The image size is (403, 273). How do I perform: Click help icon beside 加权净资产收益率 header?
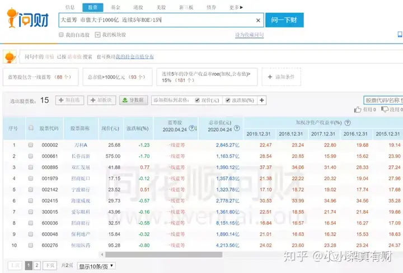point(348,123)
